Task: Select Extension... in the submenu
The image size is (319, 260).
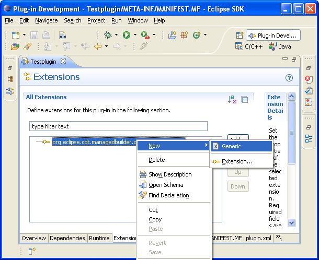Action: pos(241,161)
